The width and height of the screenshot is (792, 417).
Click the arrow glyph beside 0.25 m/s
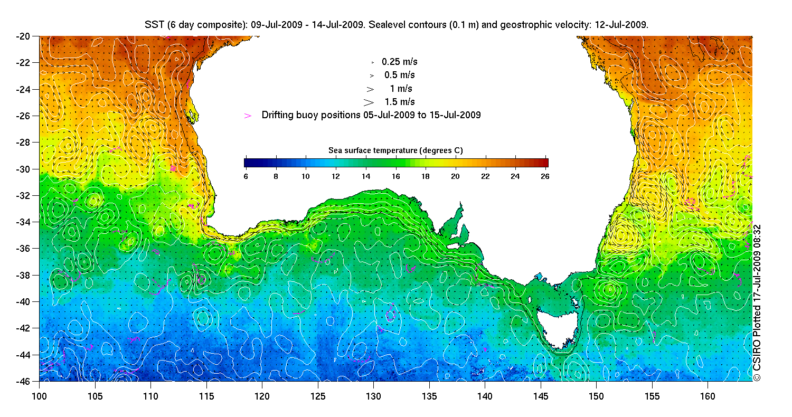pyautogui.click(x=373, y=62)
